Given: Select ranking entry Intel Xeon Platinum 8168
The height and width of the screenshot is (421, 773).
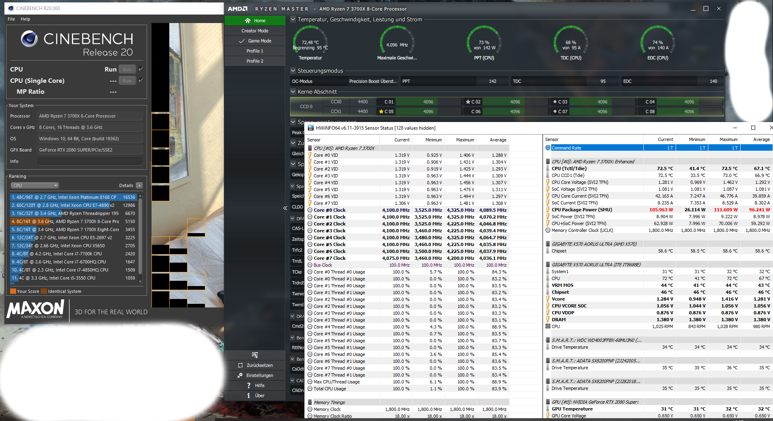Looking at the screenshot, I should pos(74,197).
